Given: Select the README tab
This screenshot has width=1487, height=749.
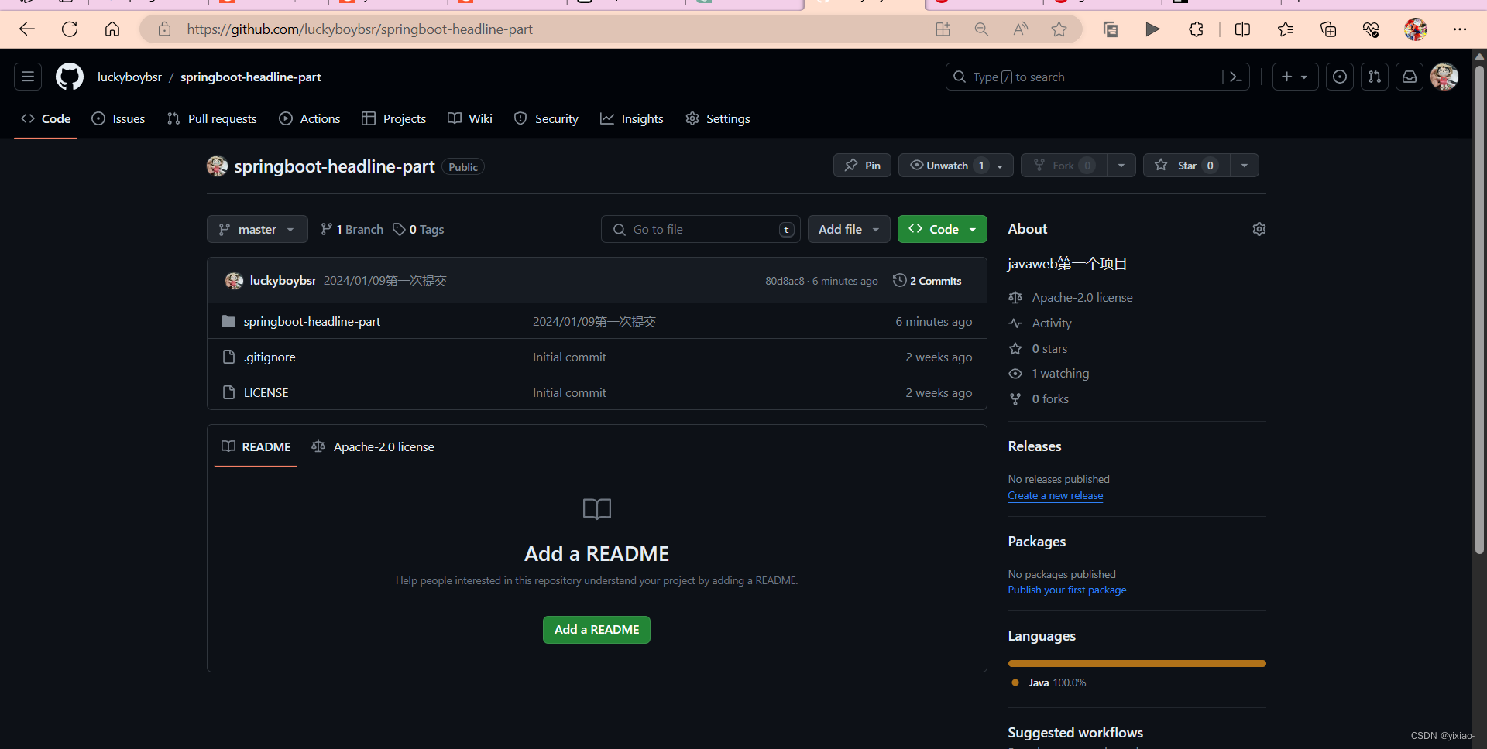Looking at the screenshot, I should tap(256, 446).
